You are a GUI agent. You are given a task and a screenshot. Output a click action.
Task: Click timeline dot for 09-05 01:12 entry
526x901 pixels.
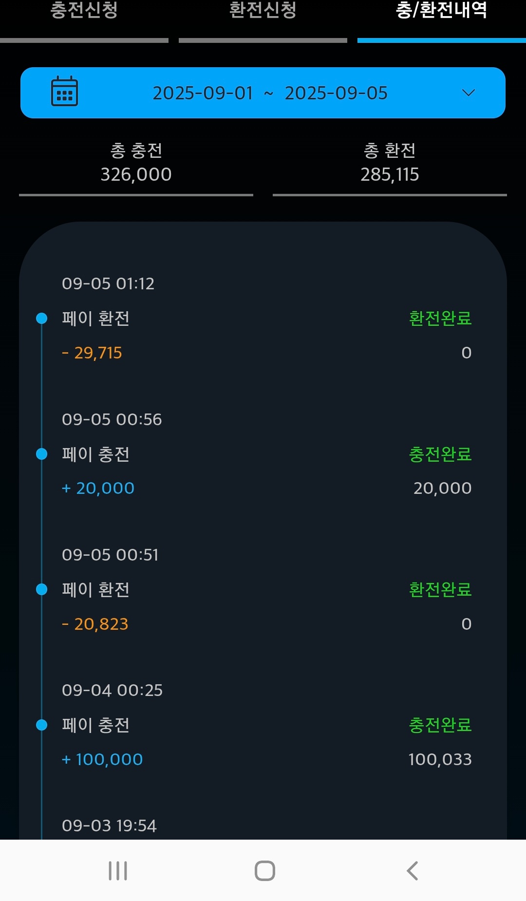[42, 319]
